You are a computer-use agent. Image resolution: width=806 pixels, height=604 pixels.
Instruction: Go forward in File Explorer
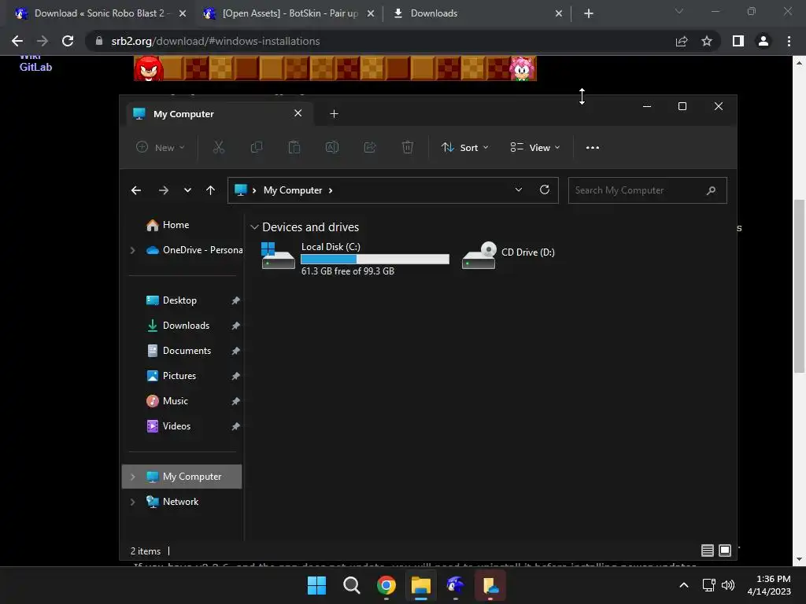(164, 190)
